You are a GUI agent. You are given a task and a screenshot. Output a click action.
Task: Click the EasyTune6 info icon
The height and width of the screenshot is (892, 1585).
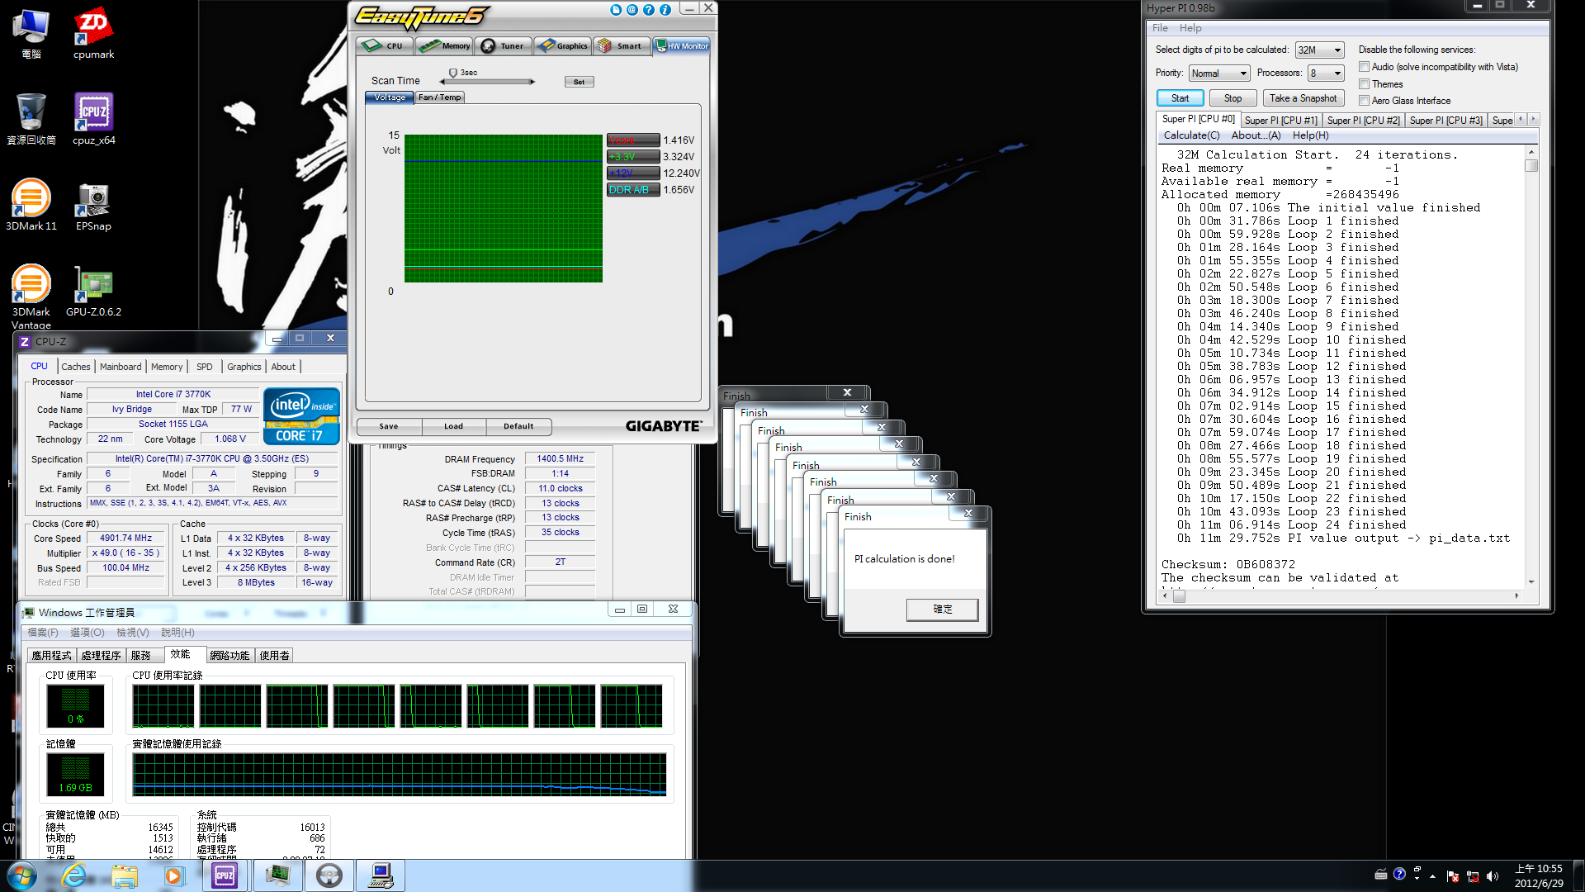click(665, 10)
